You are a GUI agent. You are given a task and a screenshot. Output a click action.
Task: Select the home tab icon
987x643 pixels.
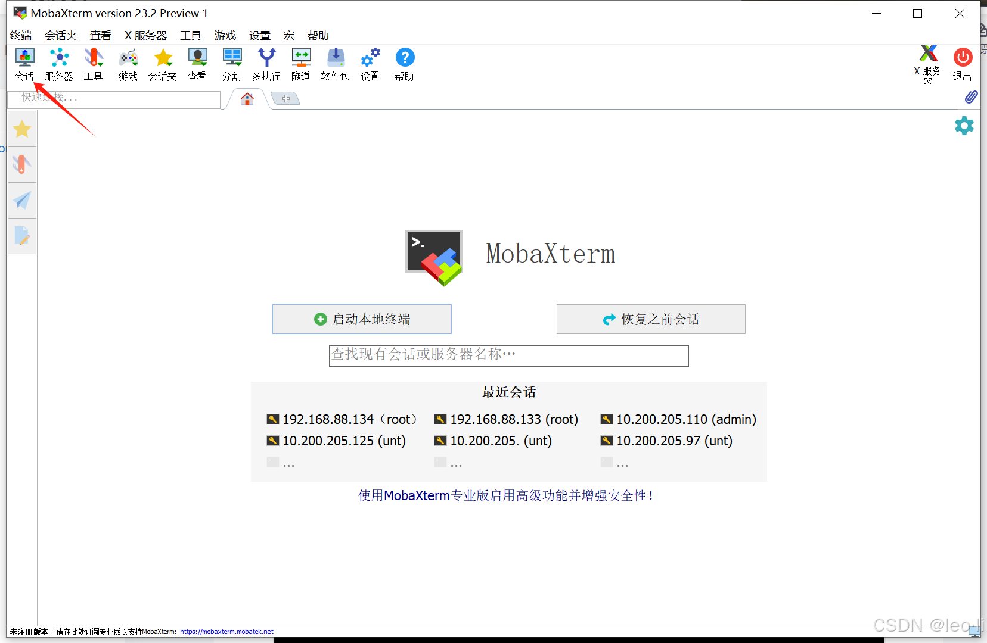tap(247, 99)
